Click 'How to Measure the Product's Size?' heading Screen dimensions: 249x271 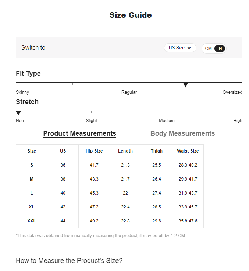click(69, 261)
